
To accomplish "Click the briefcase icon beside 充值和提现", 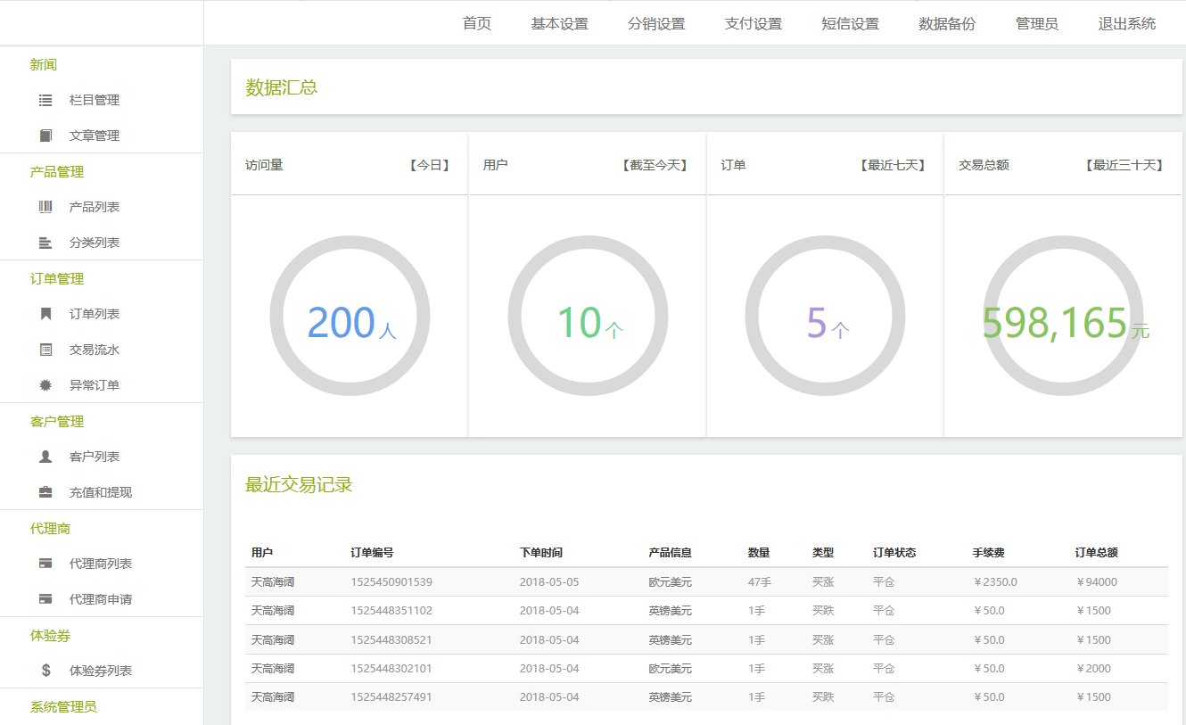I will tap(45, 492).
